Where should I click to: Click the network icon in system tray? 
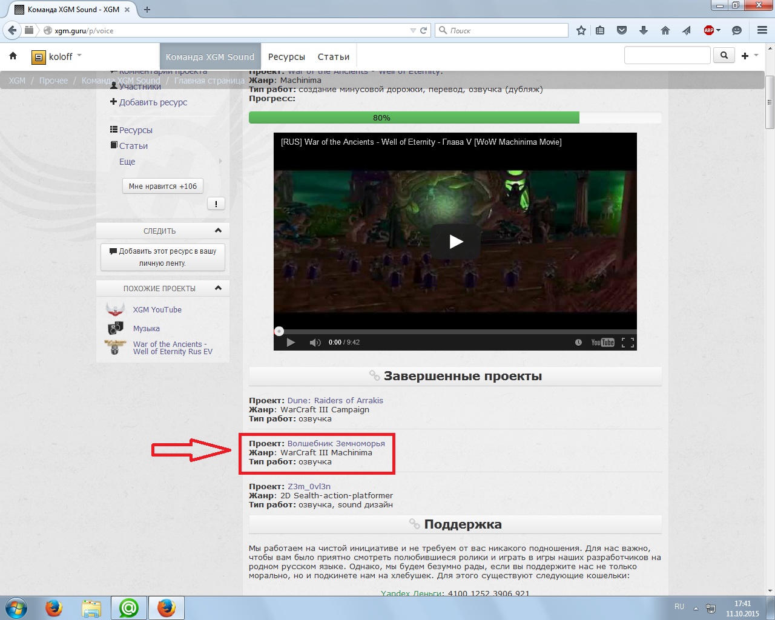(711, 608)
